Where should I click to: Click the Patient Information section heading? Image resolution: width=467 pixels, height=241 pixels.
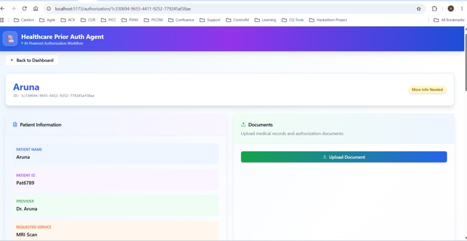[x=41, y=125]
